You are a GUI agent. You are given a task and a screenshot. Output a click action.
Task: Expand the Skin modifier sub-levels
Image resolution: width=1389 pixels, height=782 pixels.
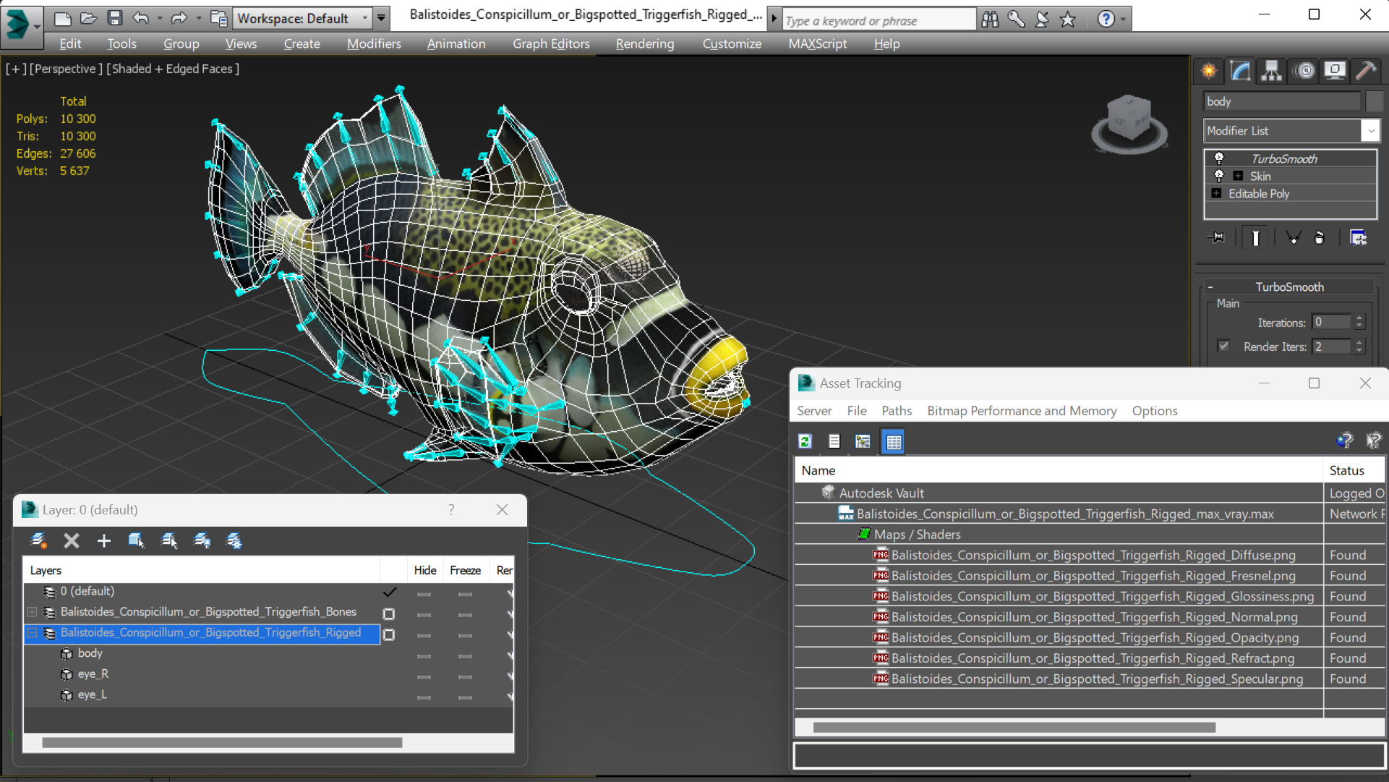tap(1238, 176)
